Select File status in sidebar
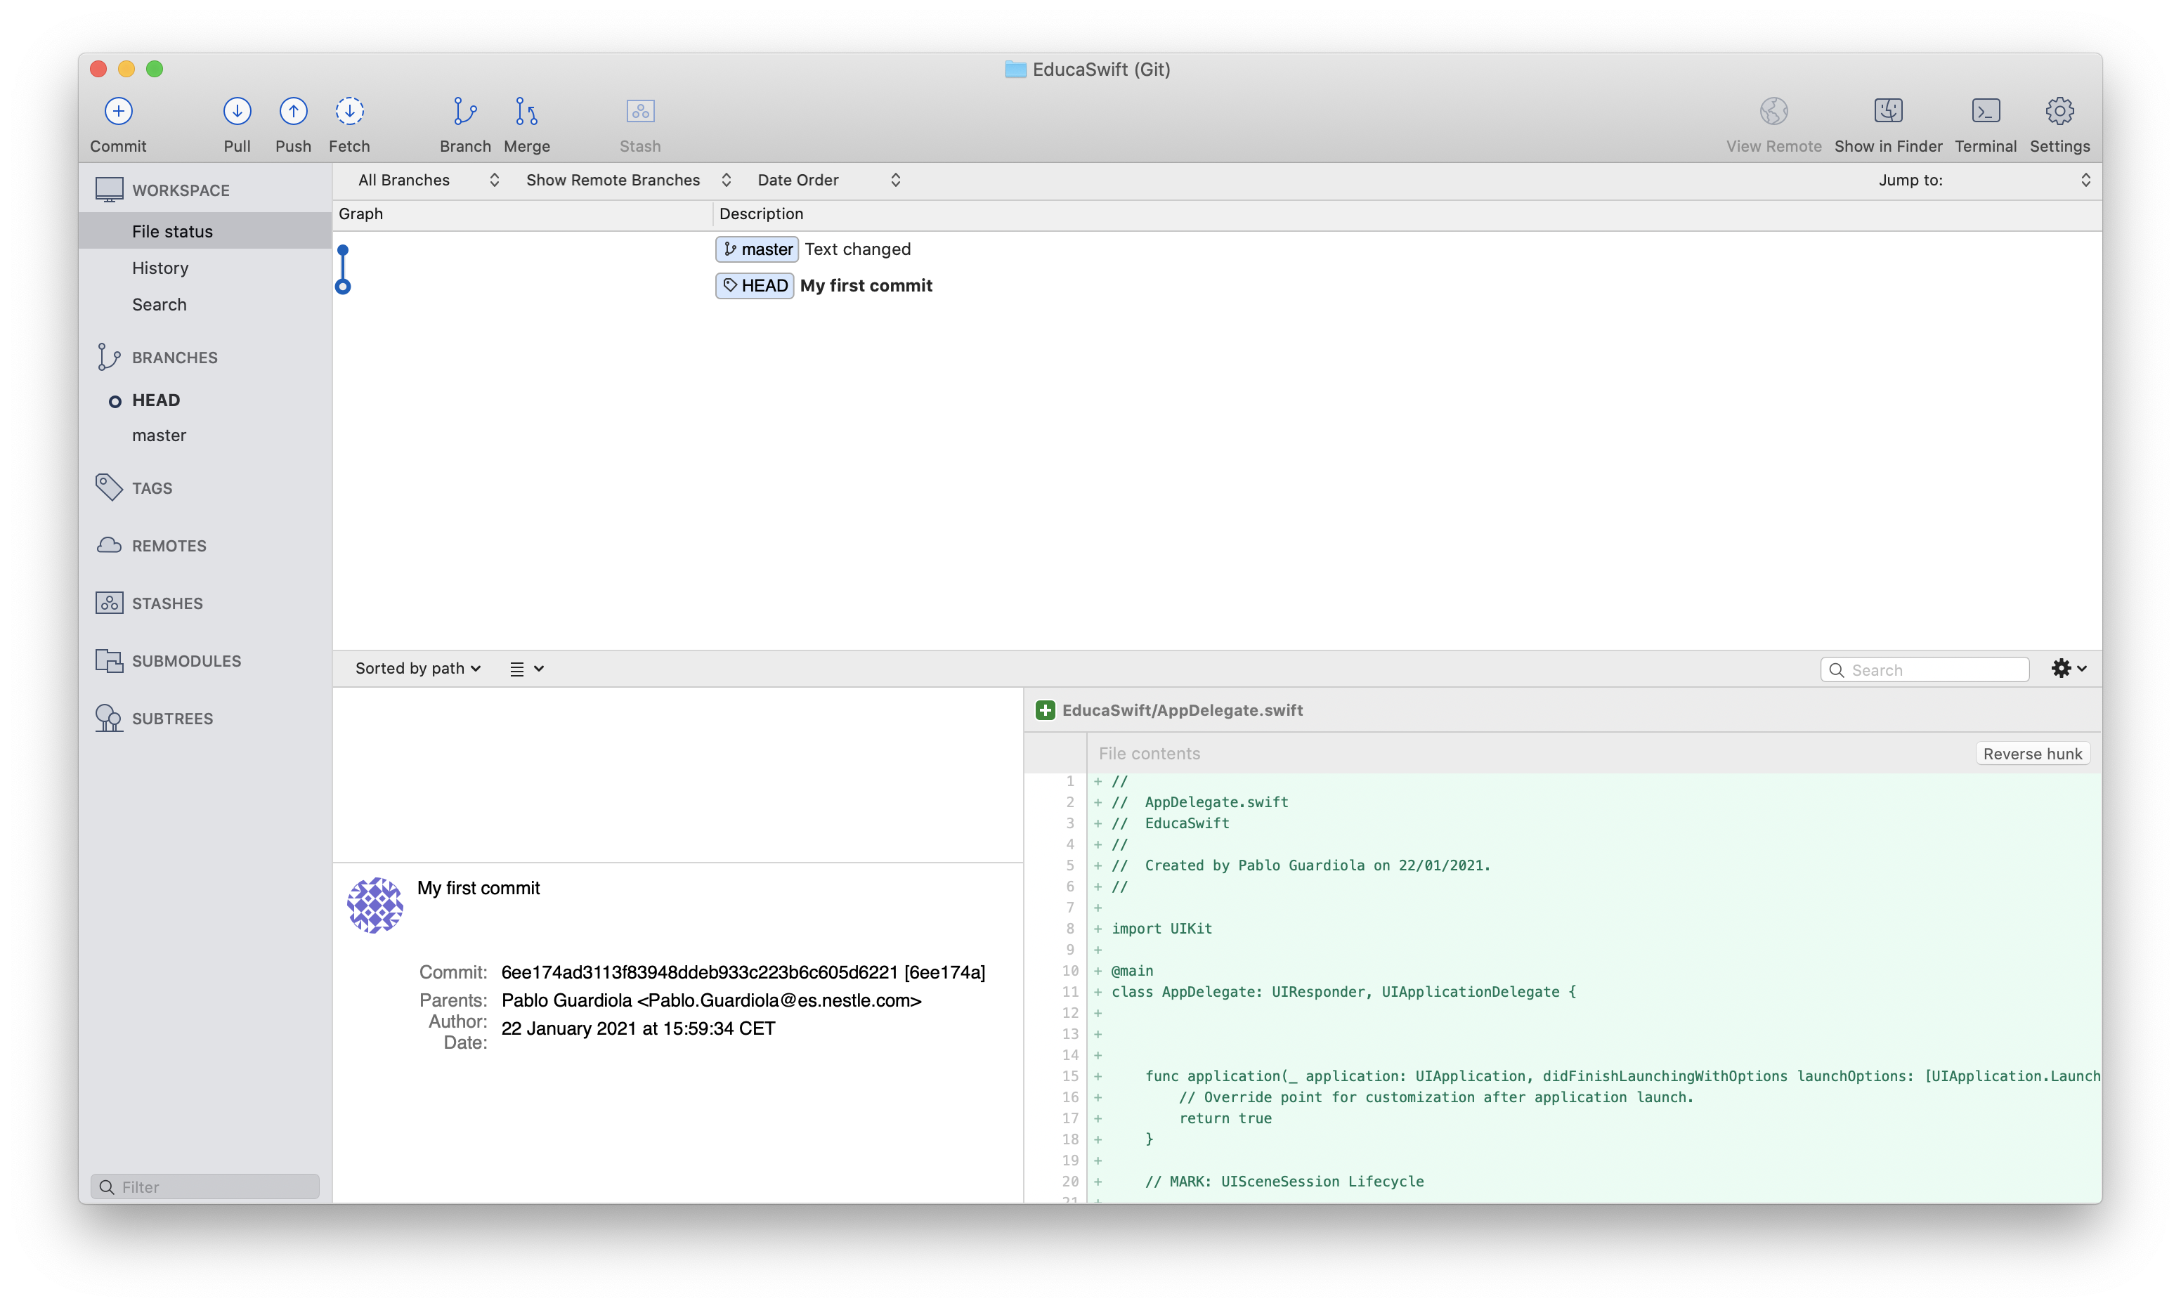 [204, 231]
